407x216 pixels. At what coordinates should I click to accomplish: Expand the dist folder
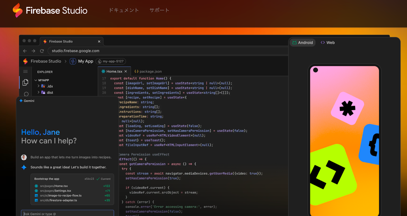38,93
